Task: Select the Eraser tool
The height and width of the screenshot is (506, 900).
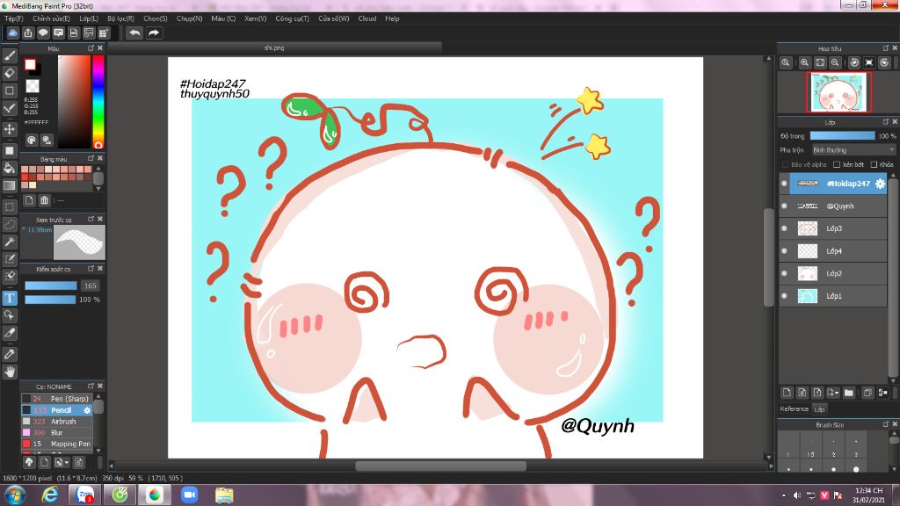Action: [9, 73]
